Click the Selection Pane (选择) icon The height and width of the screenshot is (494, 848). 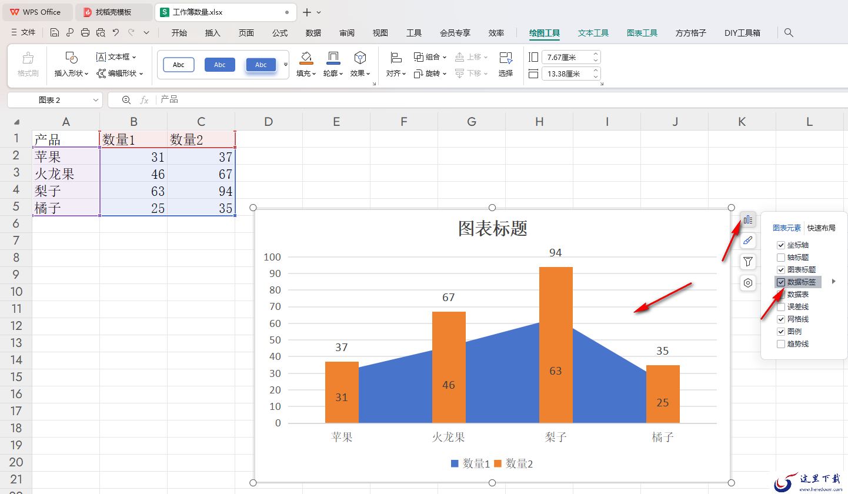[506, 57]
